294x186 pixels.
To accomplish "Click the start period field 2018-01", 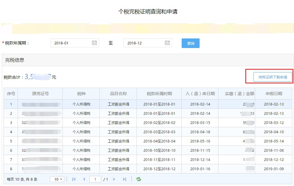I will 75,43.
